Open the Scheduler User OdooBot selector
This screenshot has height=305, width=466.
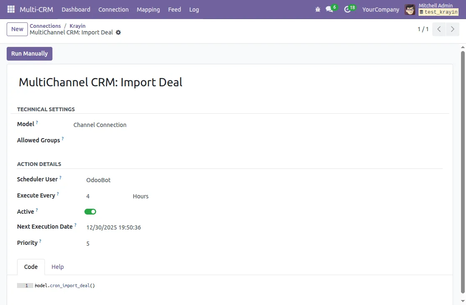click(98, 180)
